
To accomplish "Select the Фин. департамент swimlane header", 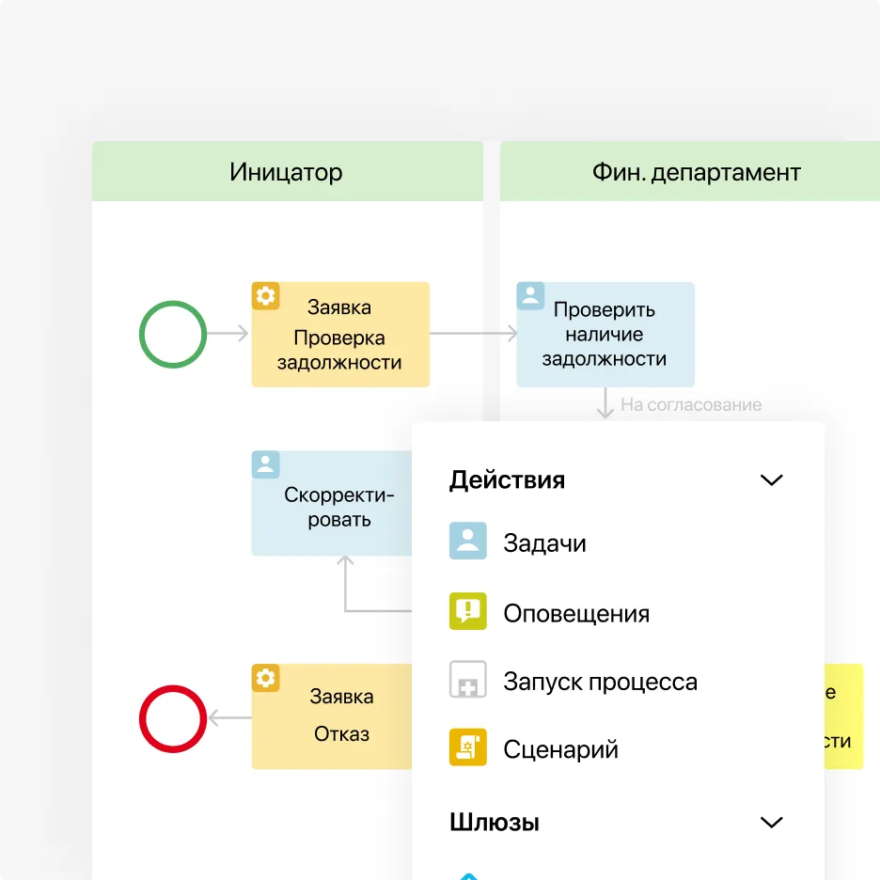I will point(696,171).
